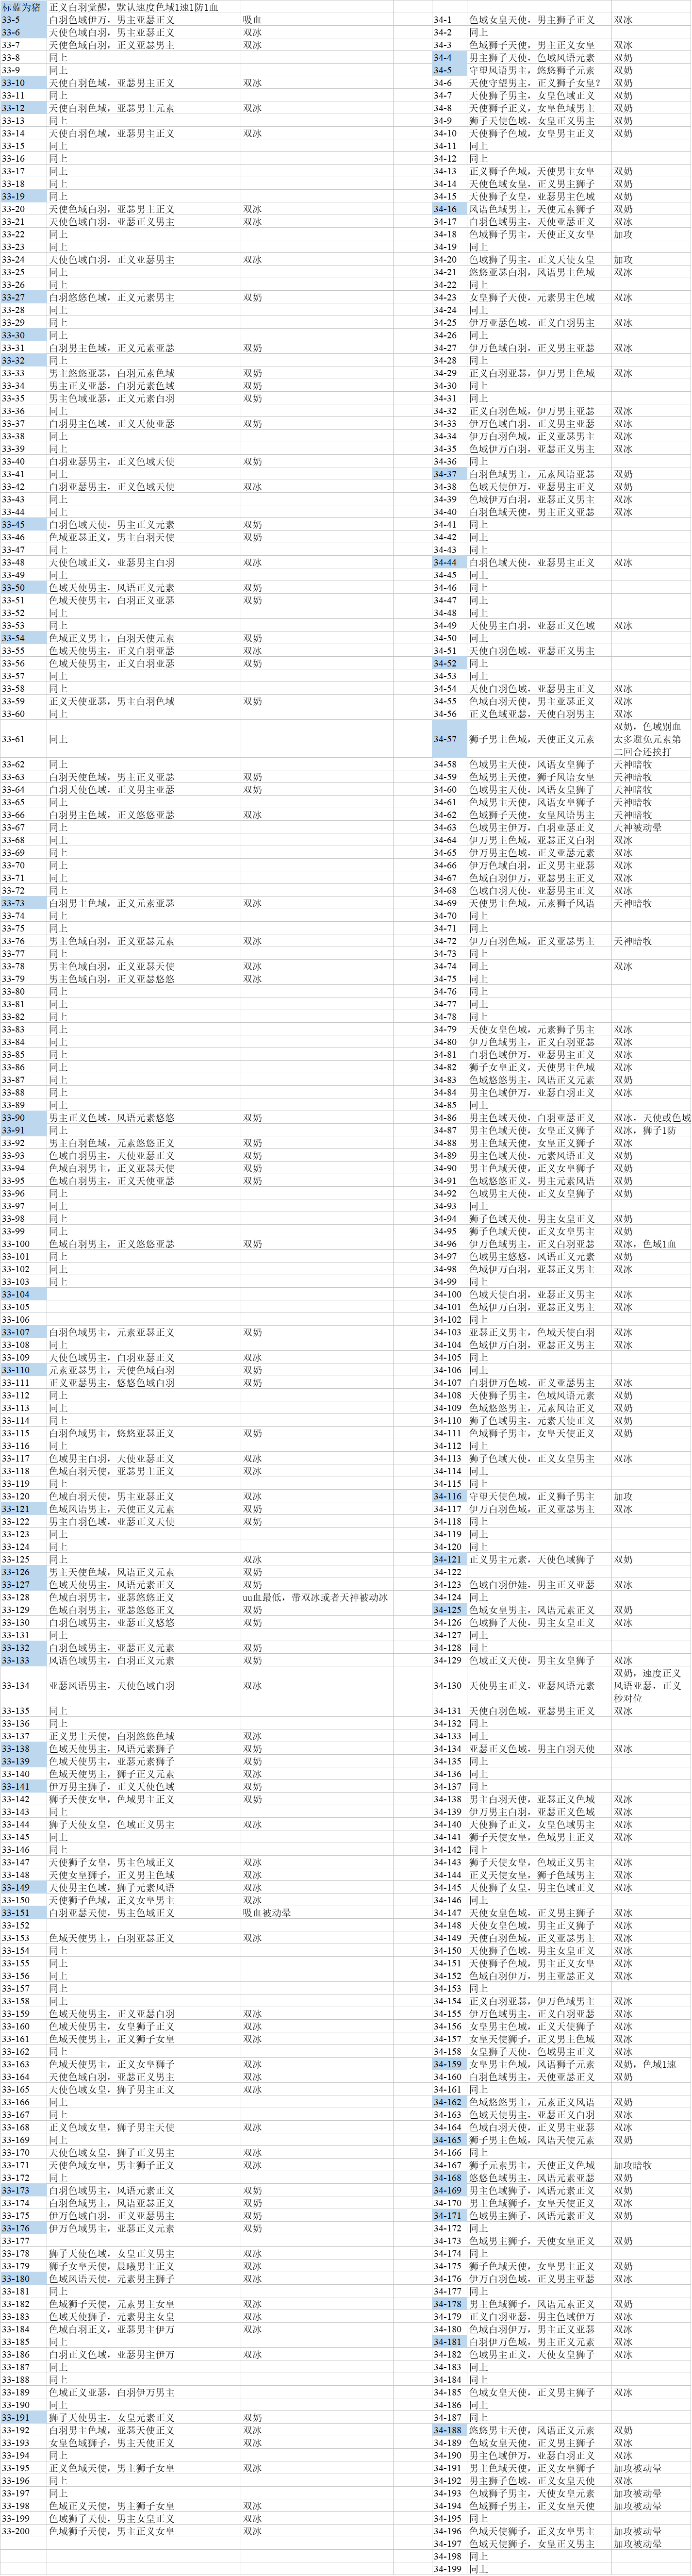The image size is (692, 2576).
Task: Select the header cell '标蓝为猪'
Action: tap(23, 7)
